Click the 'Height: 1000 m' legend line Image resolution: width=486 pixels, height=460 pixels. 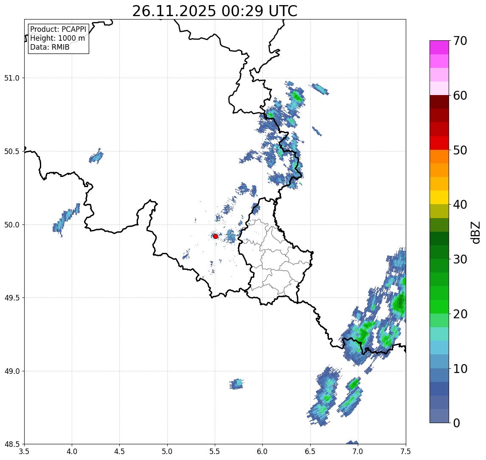click(x=57, y=38)
